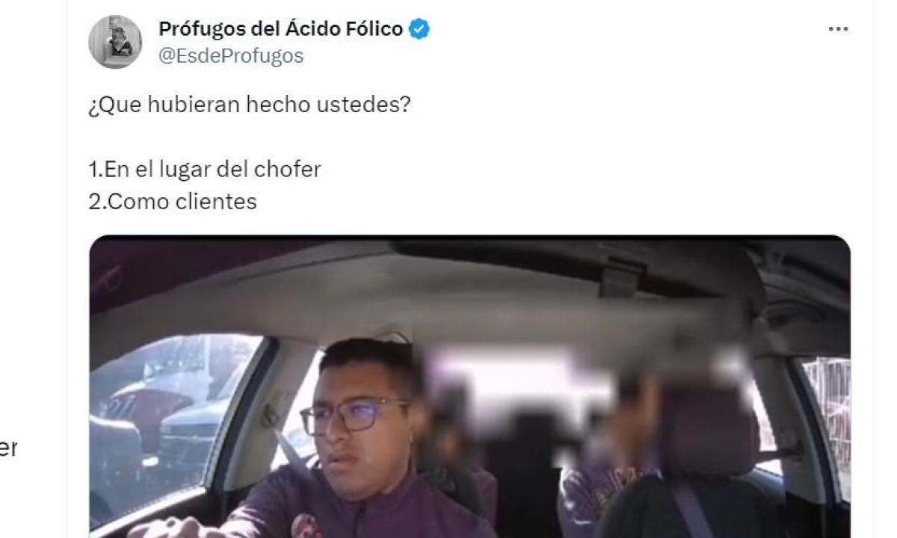Click the driver's eyeglasses in the video
The height and width of the screenshot is (538, 897).
pos(355,415)
